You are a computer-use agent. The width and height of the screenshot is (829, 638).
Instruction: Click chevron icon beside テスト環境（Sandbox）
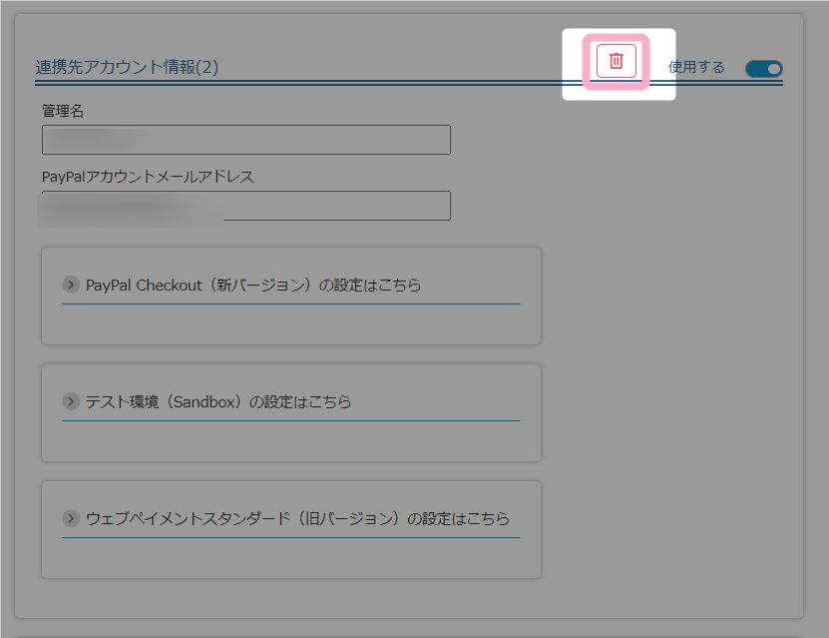(71, 401)
